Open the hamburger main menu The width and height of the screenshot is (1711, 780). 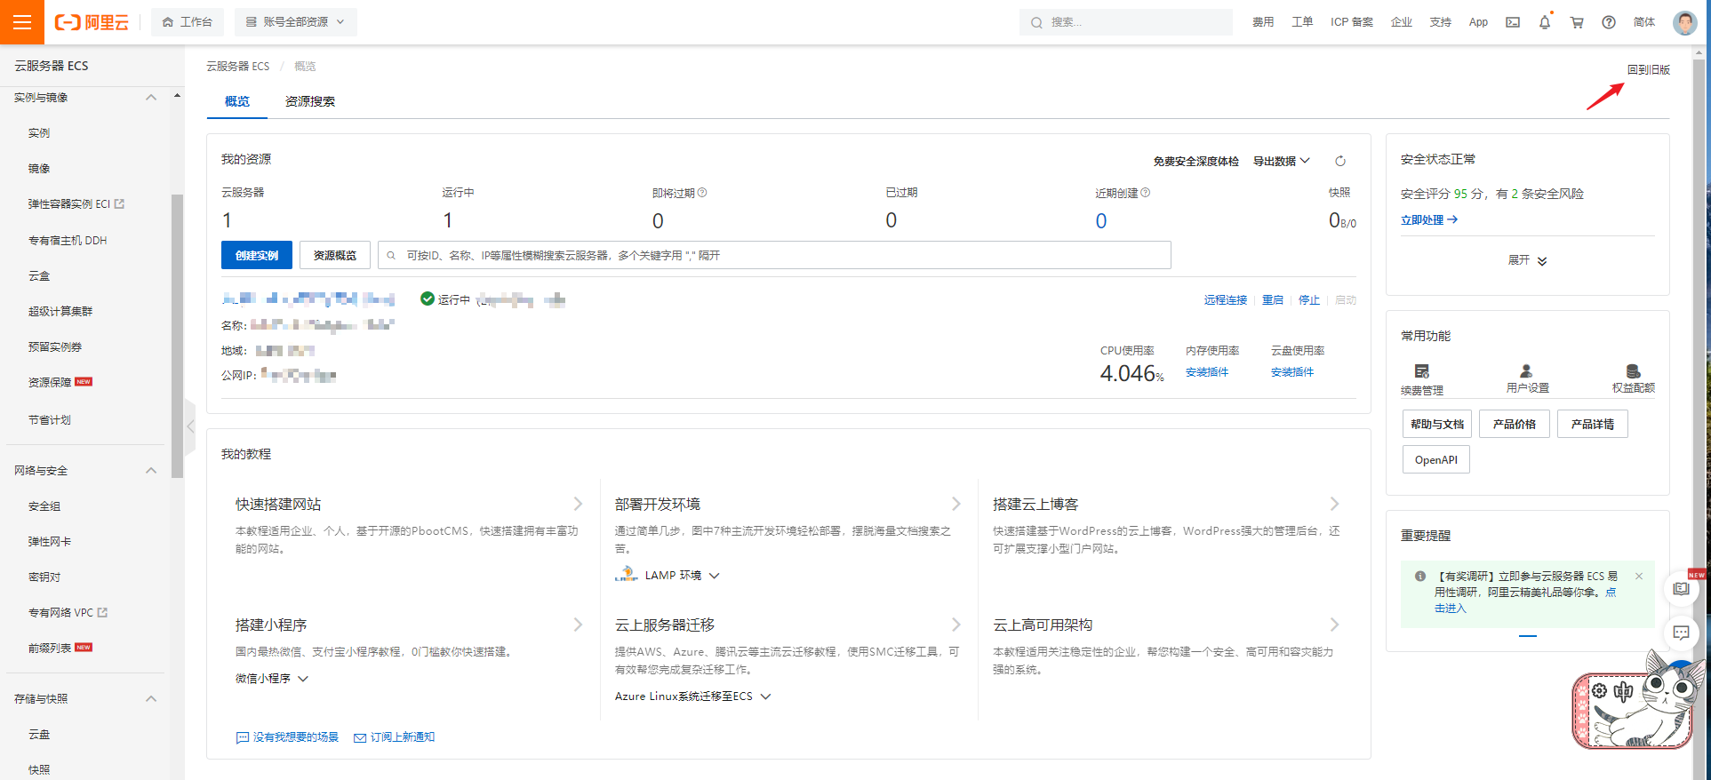[x=22, y=22]
